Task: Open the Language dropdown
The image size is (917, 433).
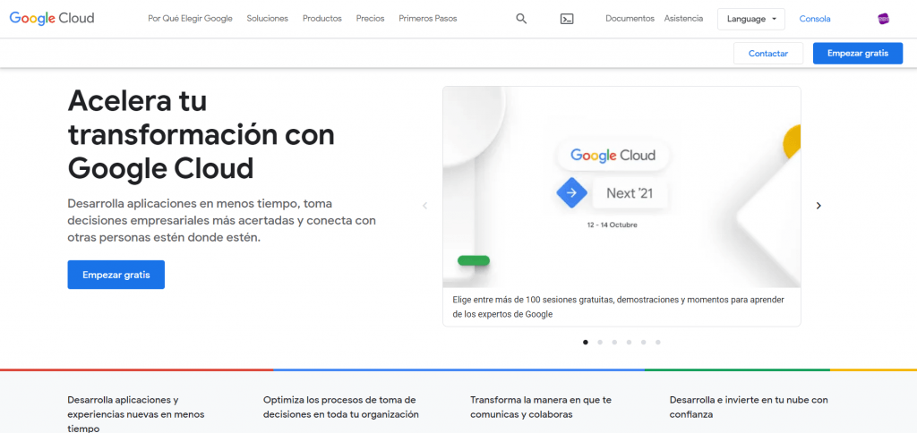Action: 751,19
